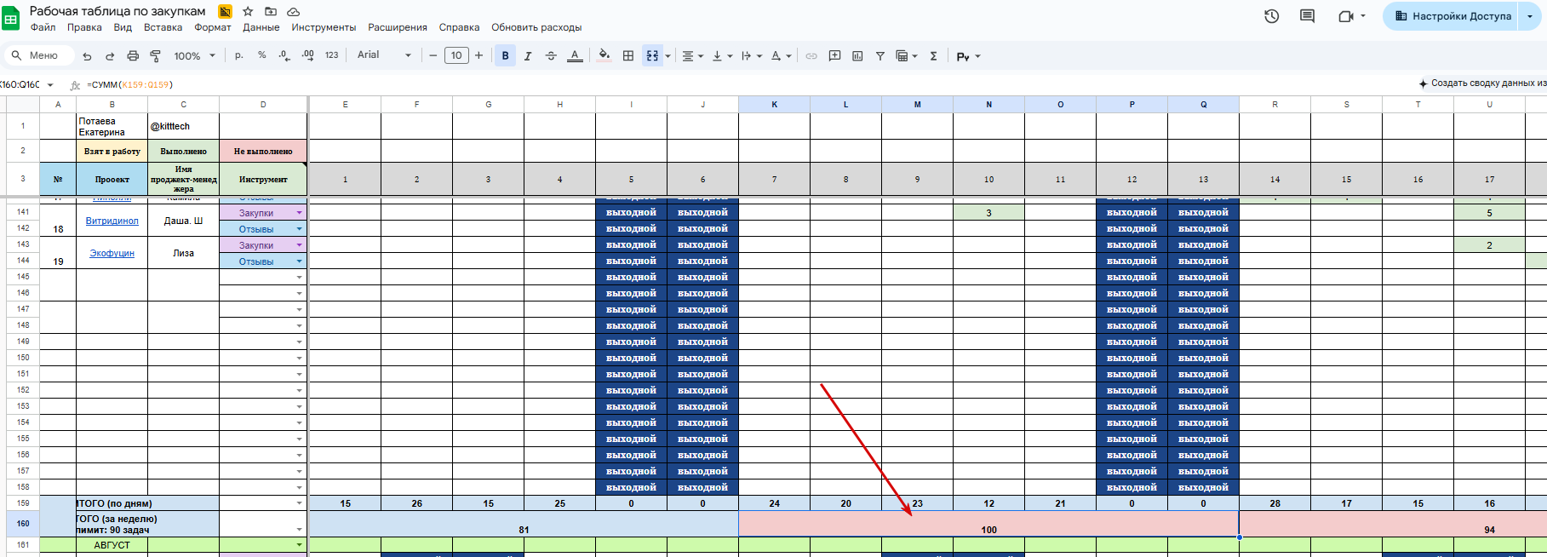This screenshot has height=557, width=1547.
Task: Increase decimal places icon
Action: 308,55
